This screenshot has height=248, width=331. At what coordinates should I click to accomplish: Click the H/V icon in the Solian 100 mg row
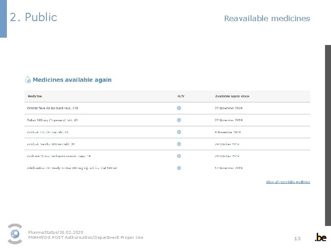[x=179, y=120]
